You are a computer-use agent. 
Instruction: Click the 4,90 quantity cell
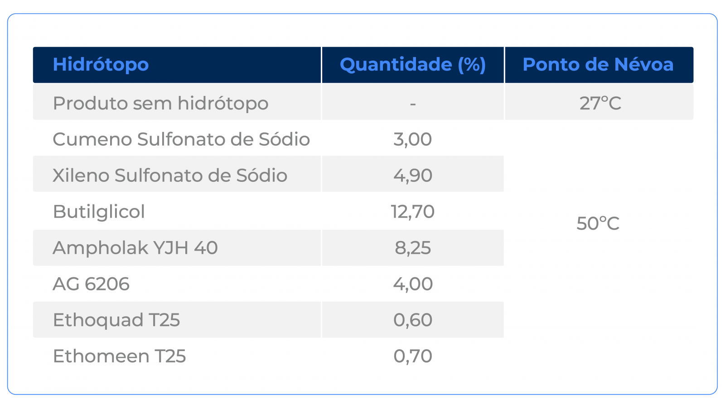(x=412, y=175)
